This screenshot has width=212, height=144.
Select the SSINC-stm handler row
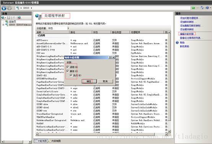(x=102, y=111)
